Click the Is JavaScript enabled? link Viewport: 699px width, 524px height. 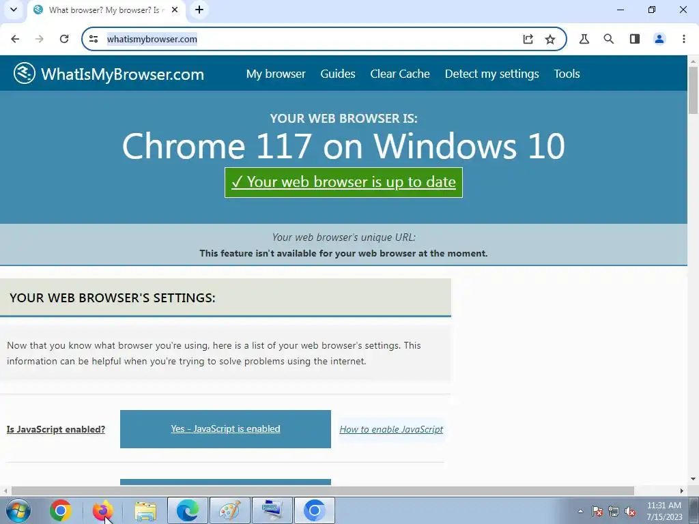tap(56, 429)
